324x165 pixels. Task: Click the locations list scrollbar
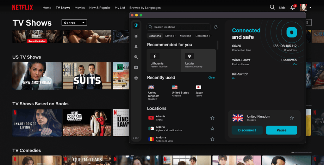(217, 45)
